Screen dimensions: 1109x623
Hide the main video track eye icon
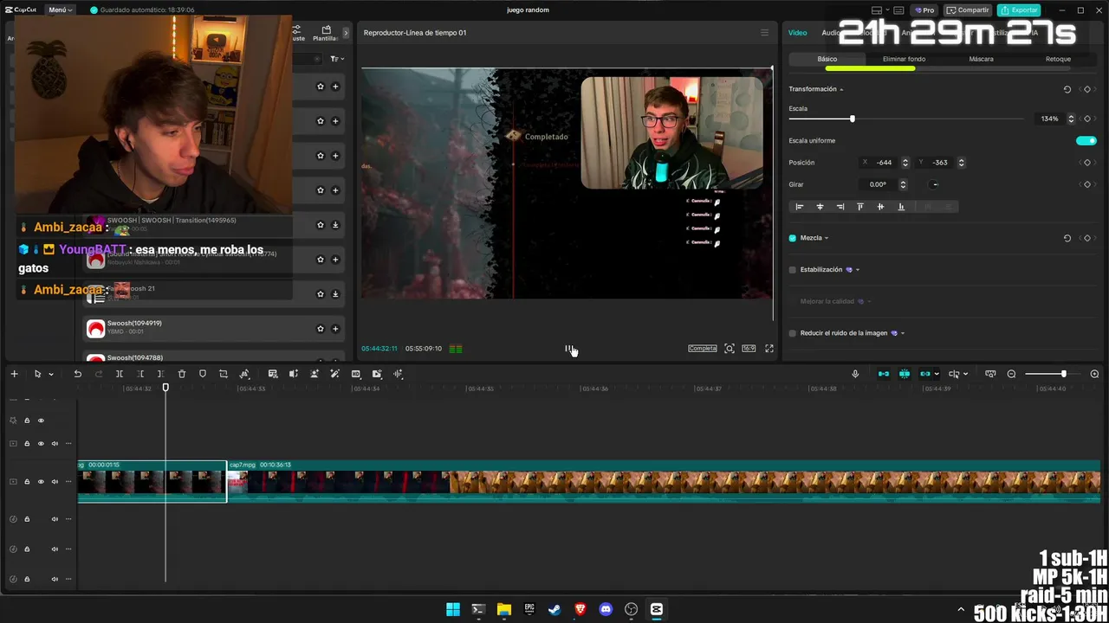41,482
